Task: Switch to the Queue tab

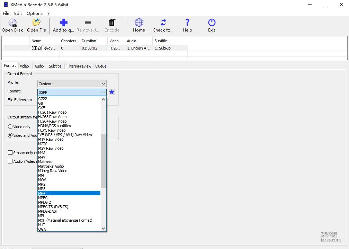Action: pos(101,66)
